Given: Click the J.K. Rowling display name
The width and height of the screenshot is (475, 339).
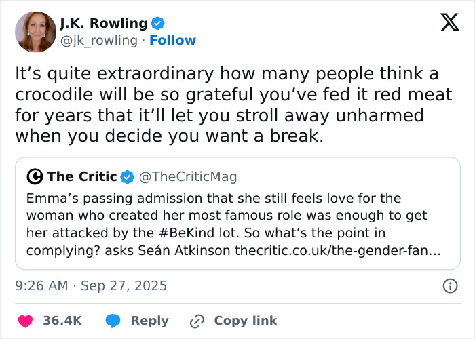Looking at the screenshot, I should 103,24.
